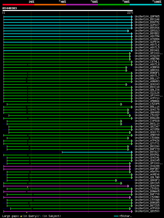Image resolution: width=164 pixels, height=218 pixels.
Task: Open the UniRef100_Q9LZX4 label
Action: 147,90
